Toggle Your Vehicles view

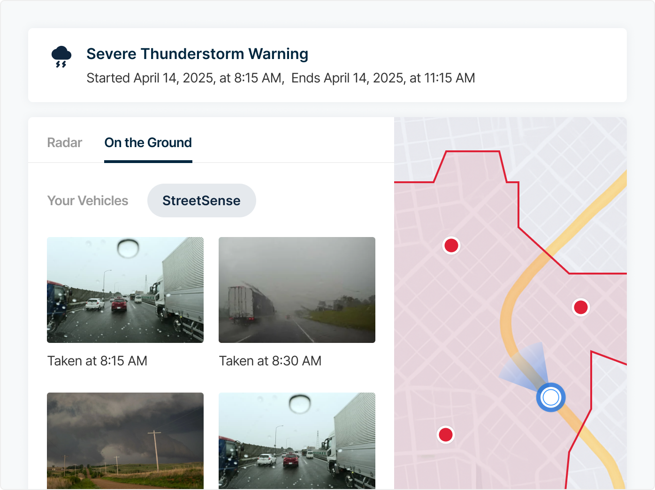87,200
